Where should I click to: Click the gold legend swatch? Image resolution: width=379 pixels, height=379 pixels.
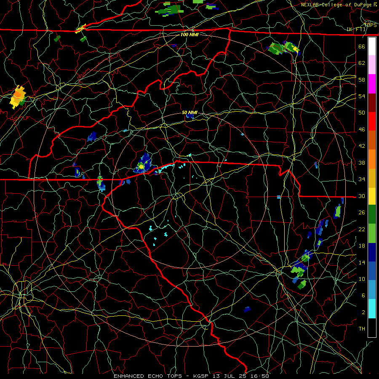[372, 178]
